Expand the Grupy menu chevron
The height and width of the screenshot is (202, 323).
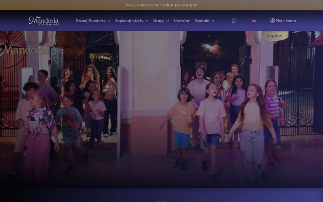click(x=167, y=21)
